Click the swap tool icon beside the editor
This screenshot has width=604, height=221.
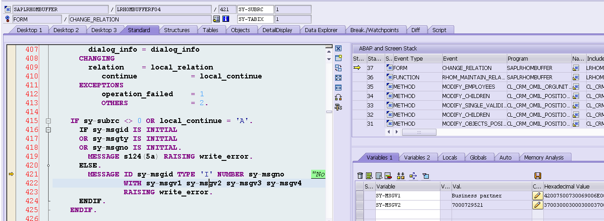click(338, 68)
